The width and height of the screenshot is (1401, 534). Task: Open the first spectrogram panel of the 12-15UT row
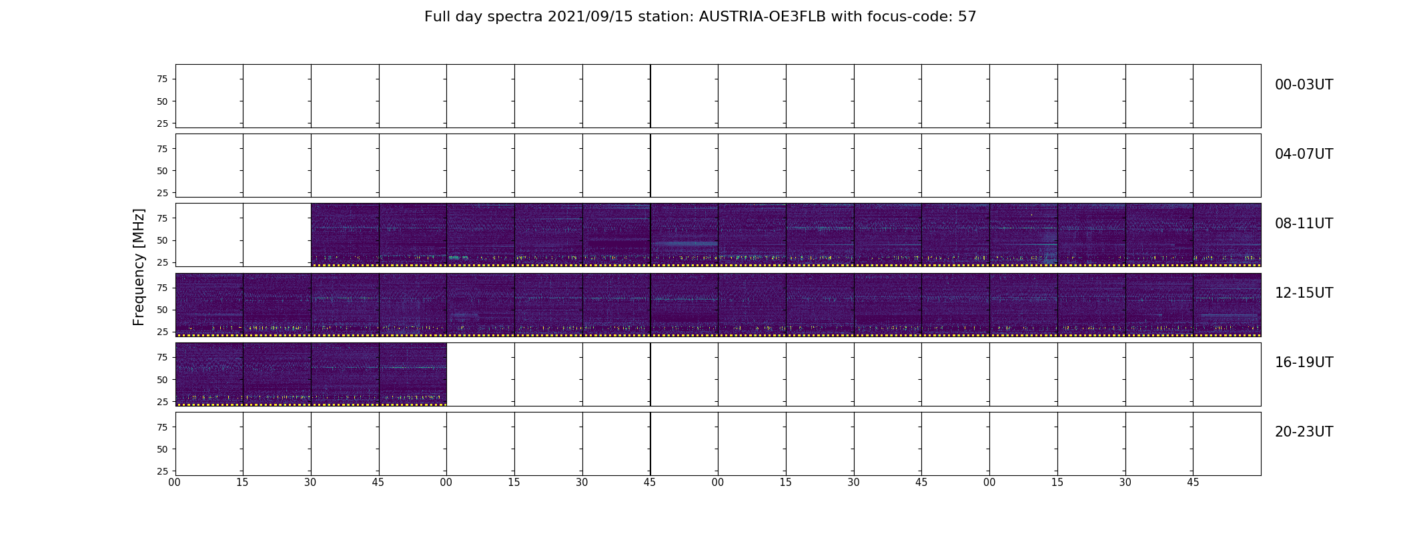pyautogui.click(x=209, y=304)
